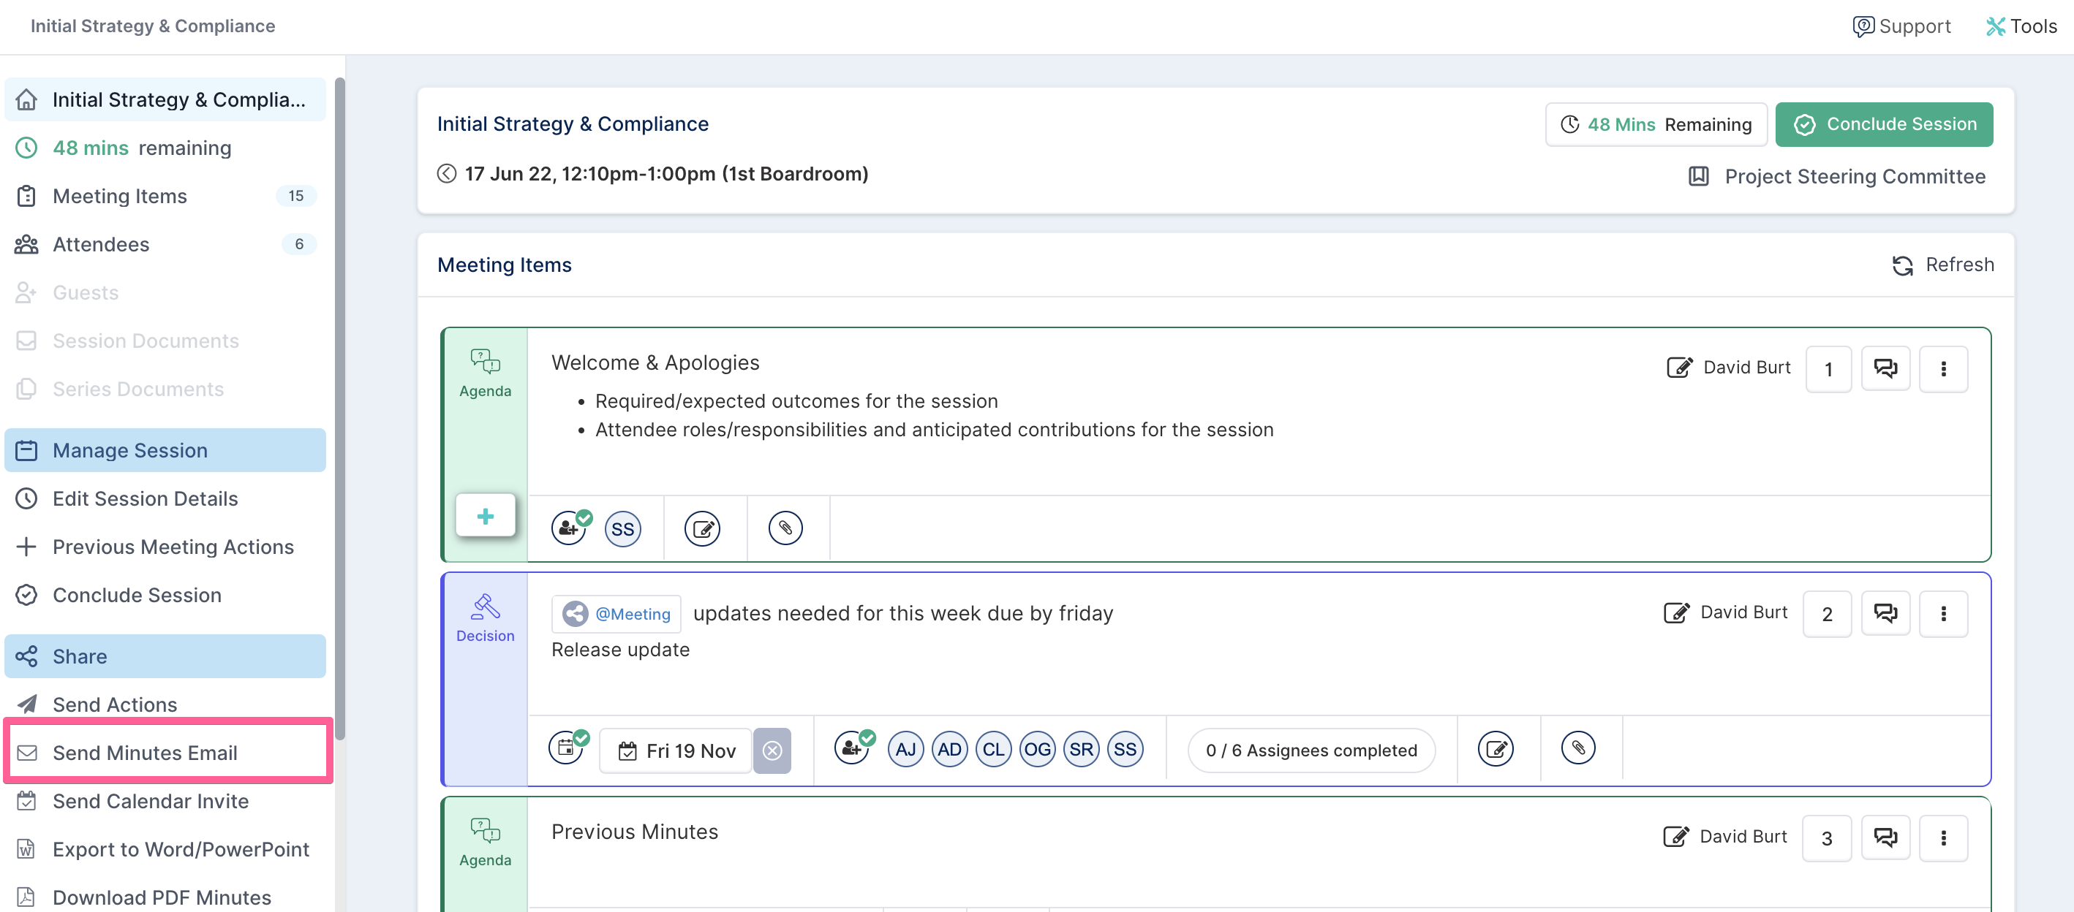Select Meeting Items in the sidebar

coord(165,195)
